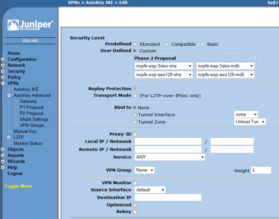
Task: Click the Remote IP address field
Action: 168,150
